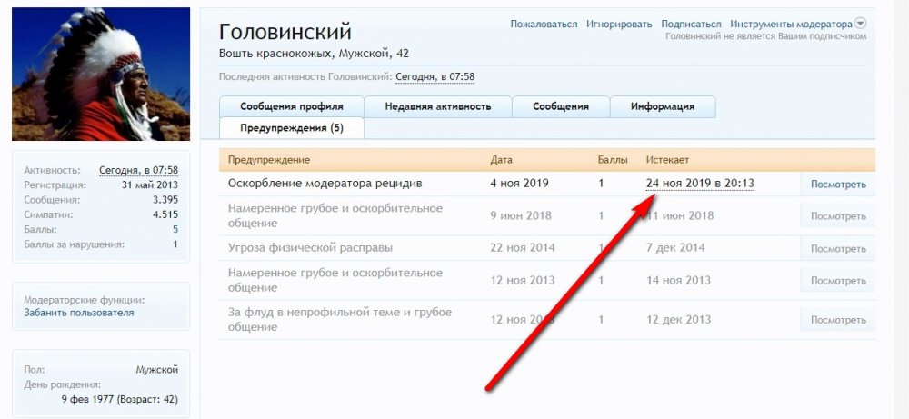Image resolution: width=909 pixels, height=419 pixels.
Task: Click the last activity time Сегодня, в 07:58
Action: 435,77
